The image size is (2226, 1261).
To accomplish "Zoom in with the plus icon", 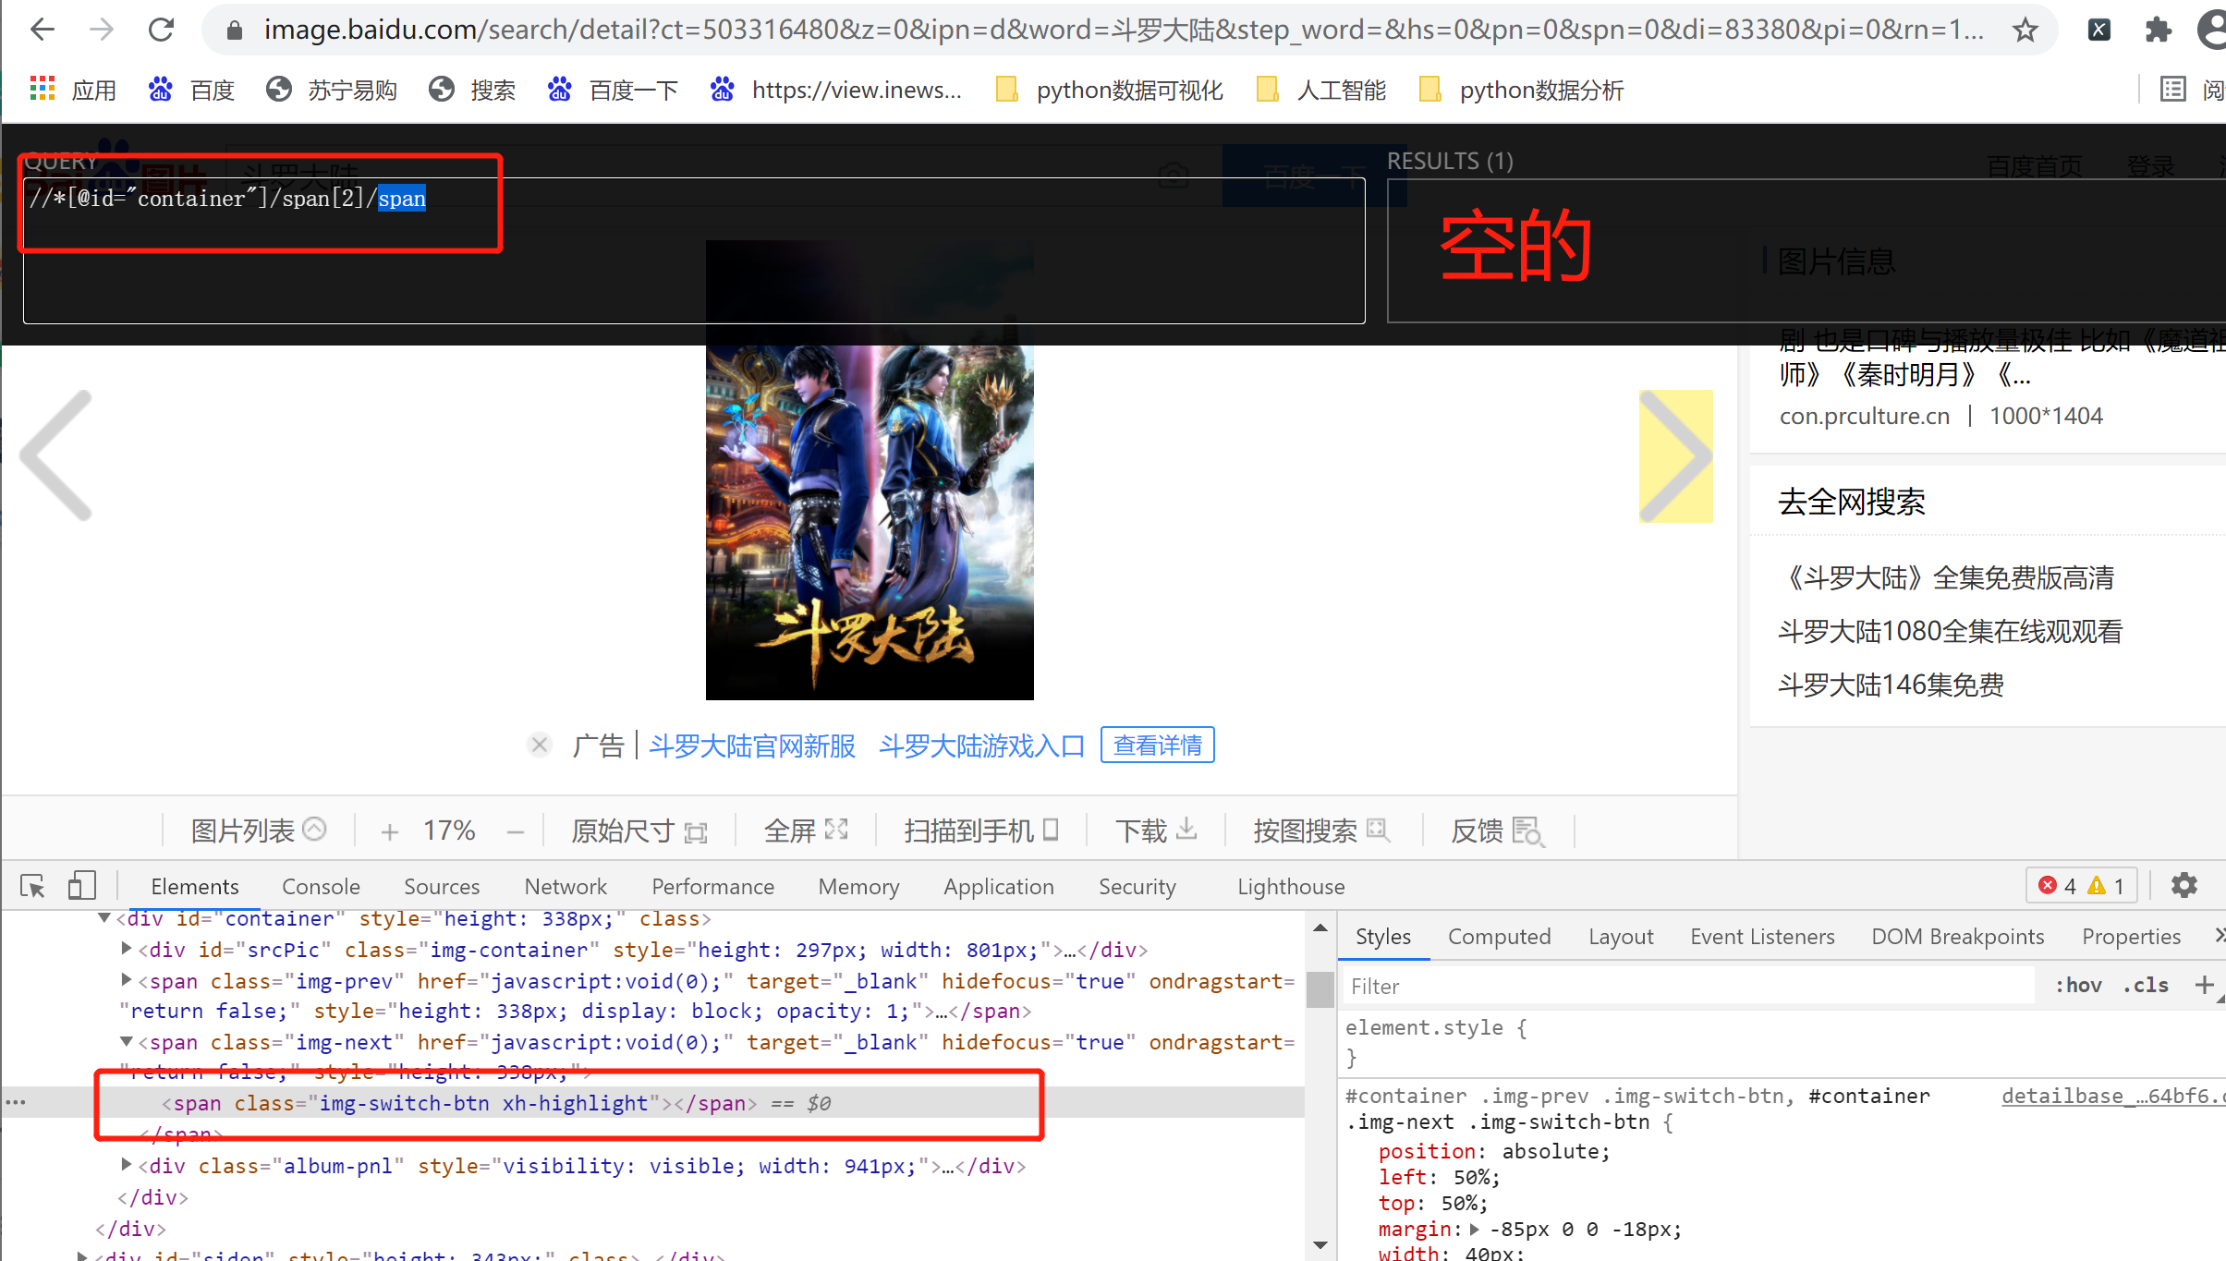I will pyautogui.click(x=389, y=832).
